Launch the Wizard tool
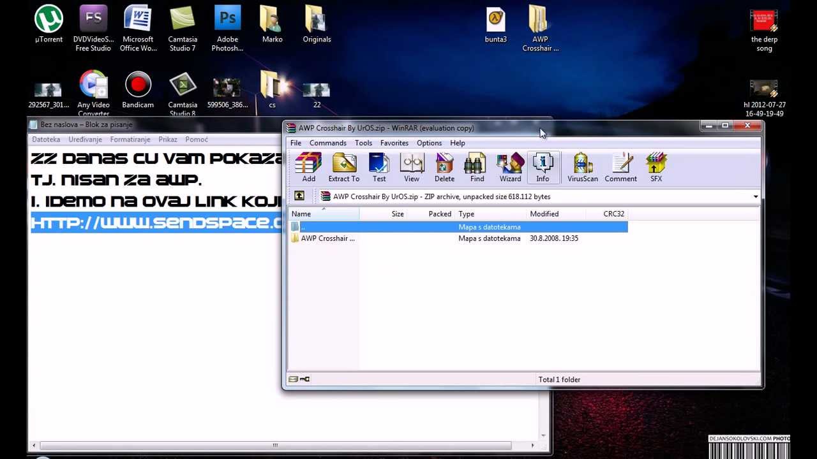 (x=510, y=168)
